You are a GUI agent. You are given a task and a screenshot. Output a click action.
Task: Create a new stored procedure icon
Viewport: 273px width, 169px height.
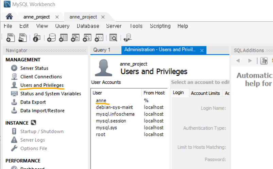click(87, 38)
